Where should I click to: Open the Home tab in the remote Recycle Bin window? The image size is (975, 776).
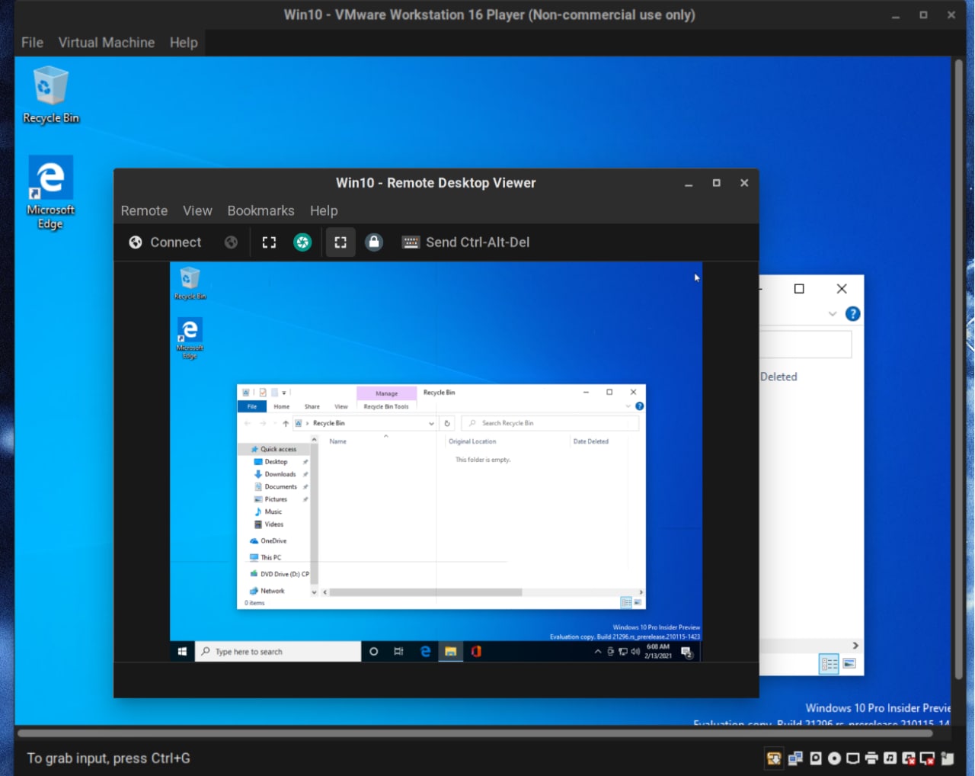click(x=282, y=406)
